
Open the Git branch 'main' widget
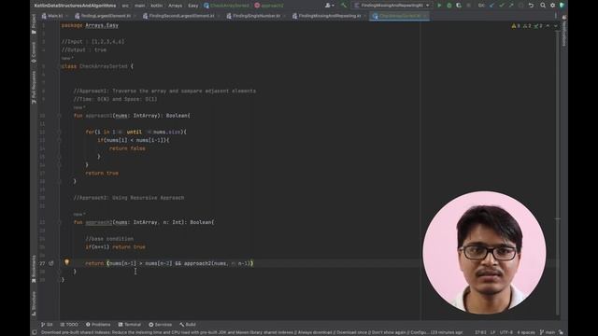coord(548,332)
